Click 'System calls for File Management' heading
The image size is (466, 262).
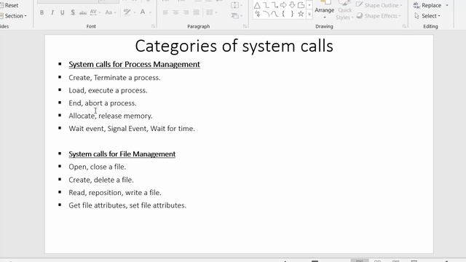(x=122, y=154)
